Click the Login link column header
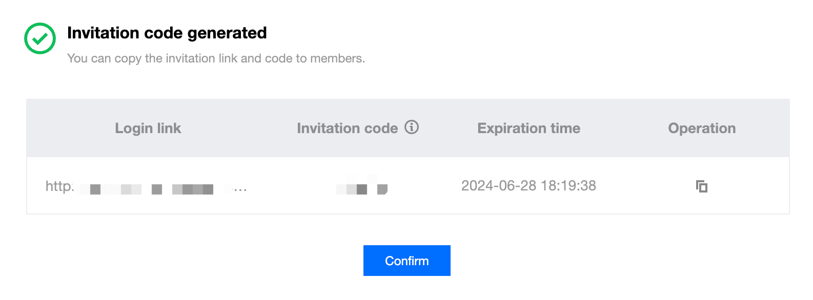This screenshot has height=300, width=813. (x=148, y=128)
